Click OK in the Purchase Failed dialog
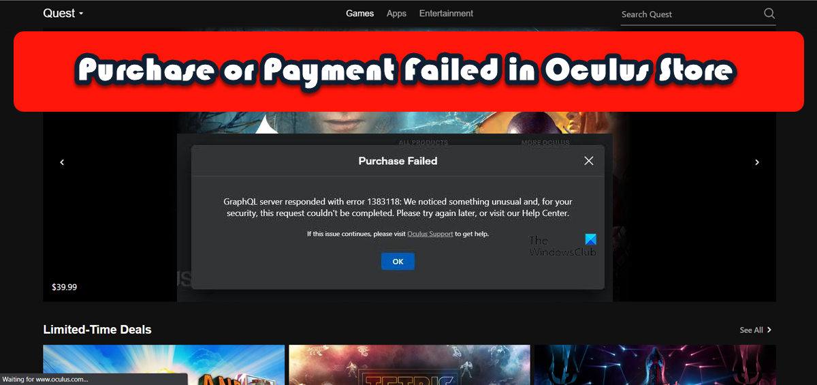 coord(398,262)
